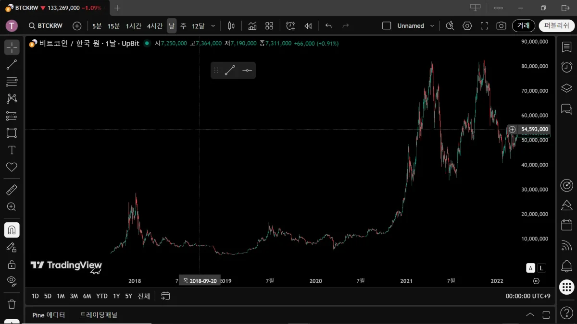Take a chart snapshot with camera icon
The height and width of the screenshot is (324, 577).
pos(501,26)
